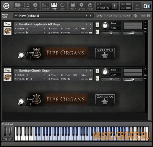Solo the Hauptwerk All Stops instrument

[x=97, y=25]
